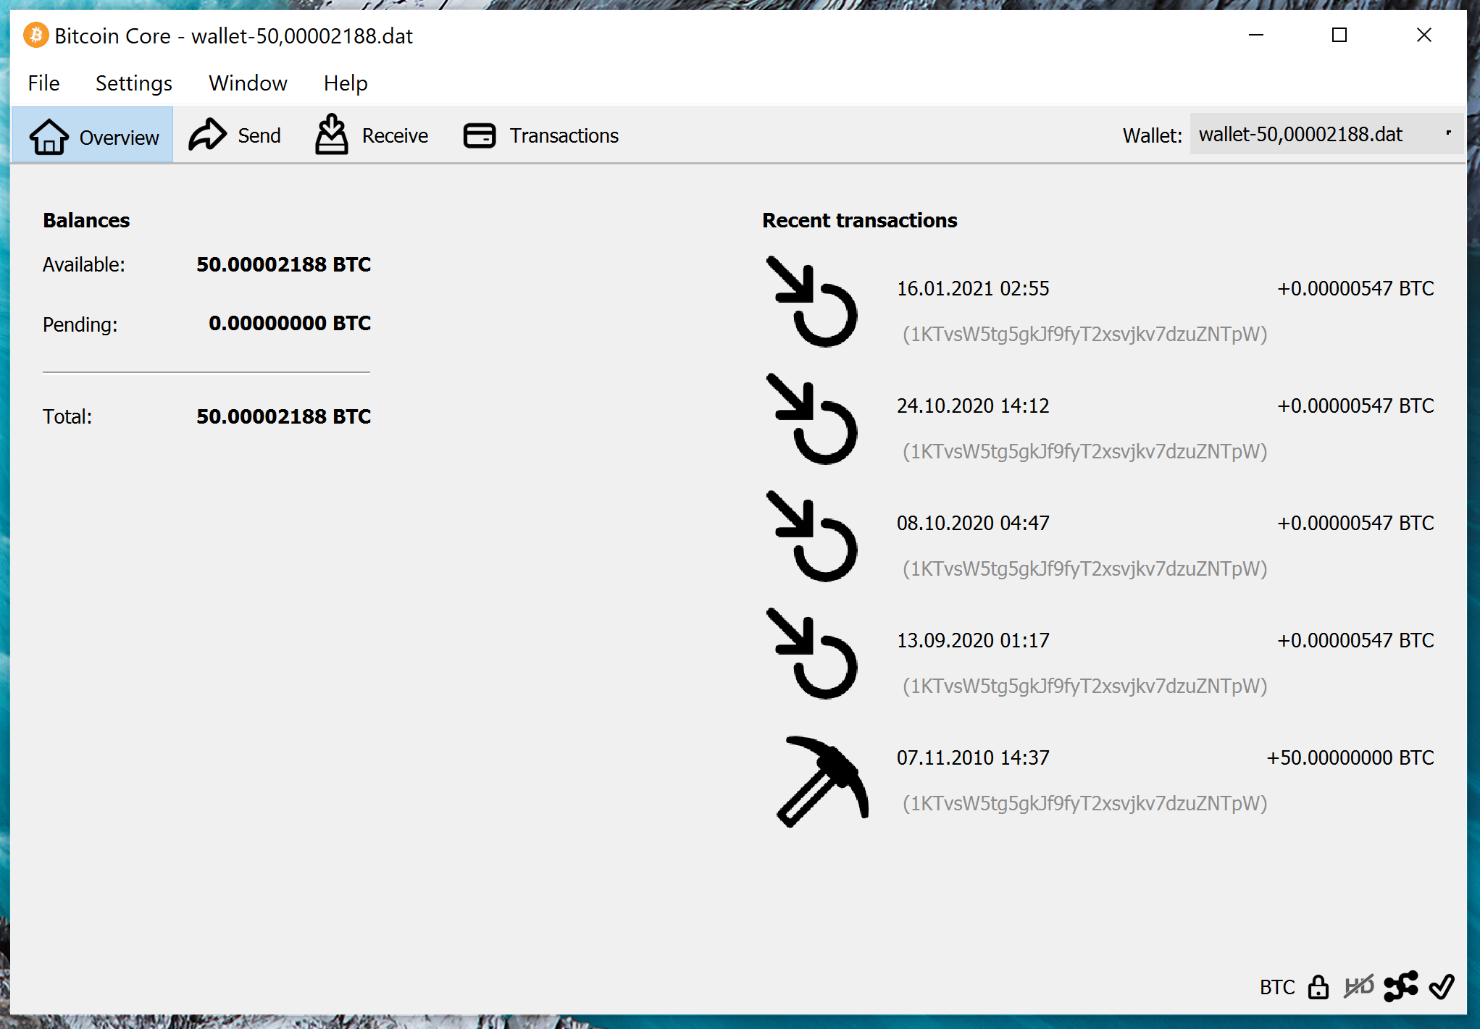This screenshot has height=1029, width=1480.
Task: Switch to the Receive tab
Action: (x=372, y=135)
